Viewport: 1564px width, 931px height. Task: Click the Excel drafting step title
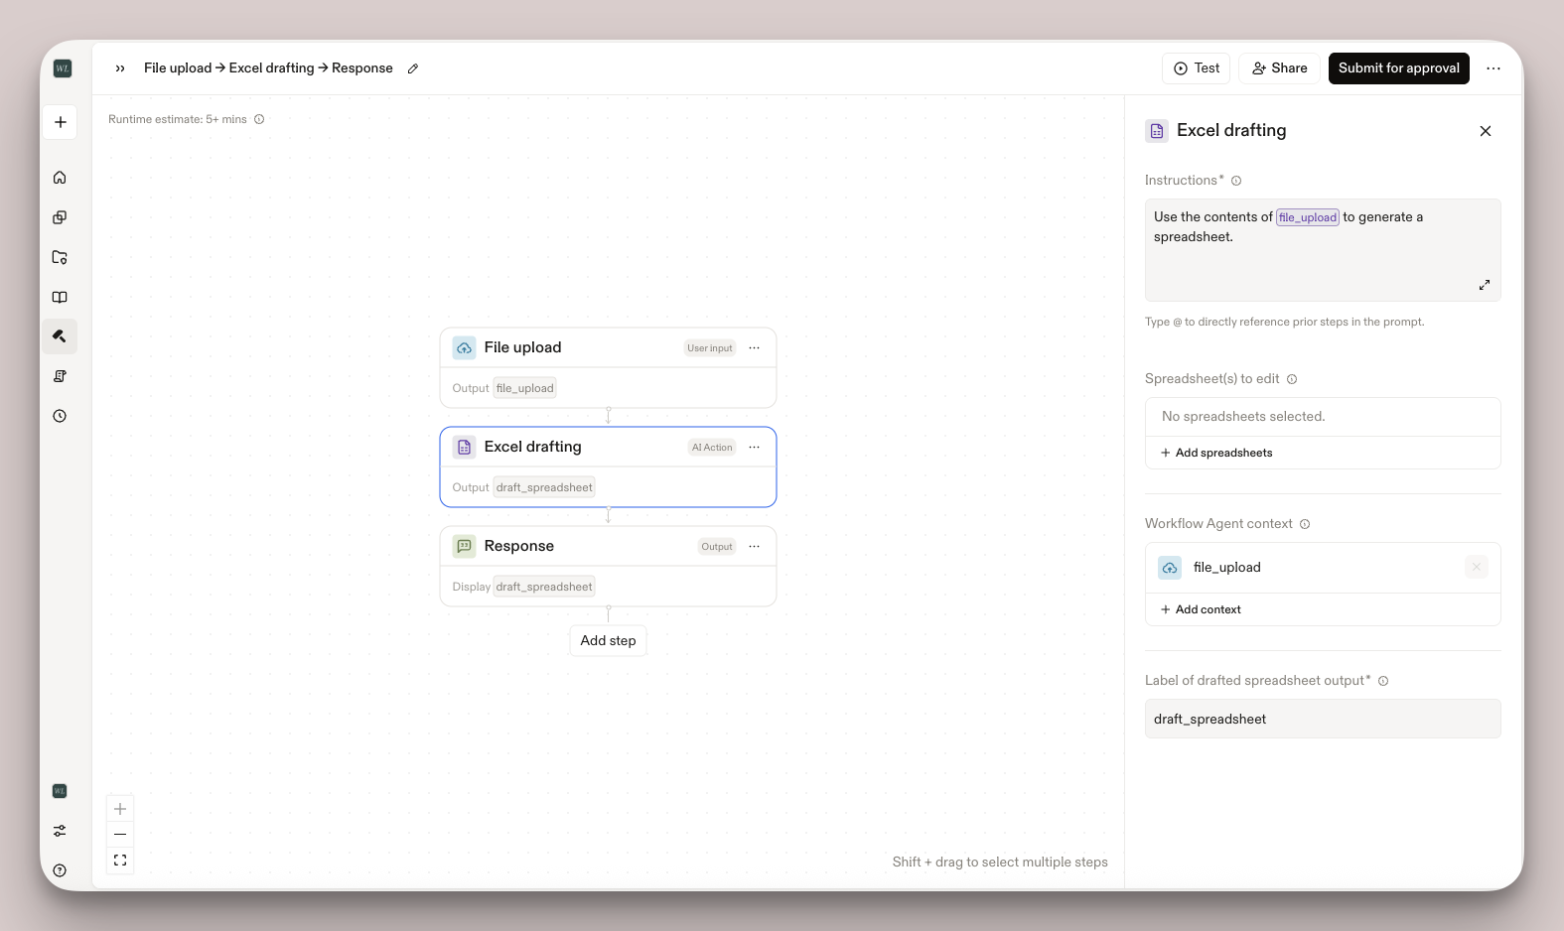tap(533, 447)
